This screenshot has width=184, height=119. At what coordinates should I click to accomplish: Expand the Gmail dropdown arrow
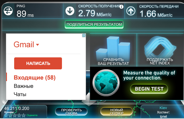tap(37, 45)
